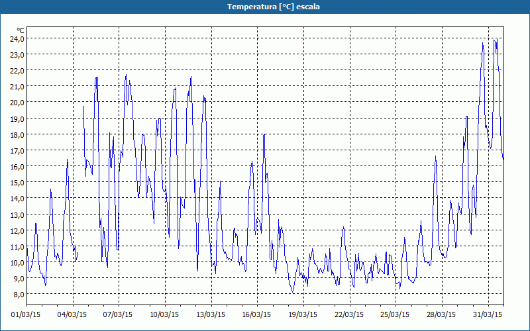Click the 16/03/15 date label
Viewport: 530px width, 331px height.
(256, 315)
